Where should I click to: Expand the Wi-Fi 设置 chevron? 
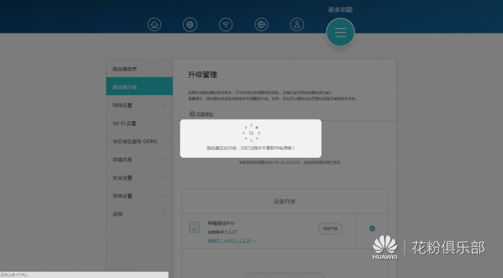pos(165,123)
